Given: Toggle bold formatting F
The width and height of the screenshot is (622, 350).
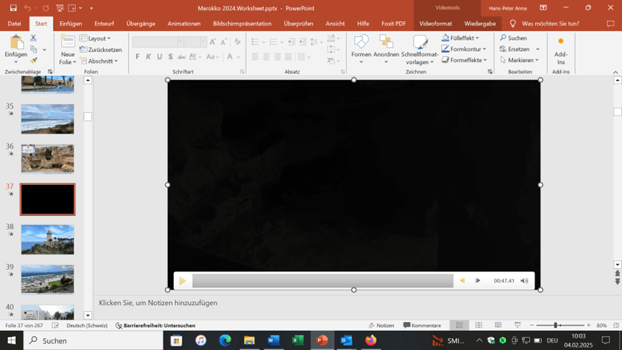Looking at the screenshot, I should [137, 57].
